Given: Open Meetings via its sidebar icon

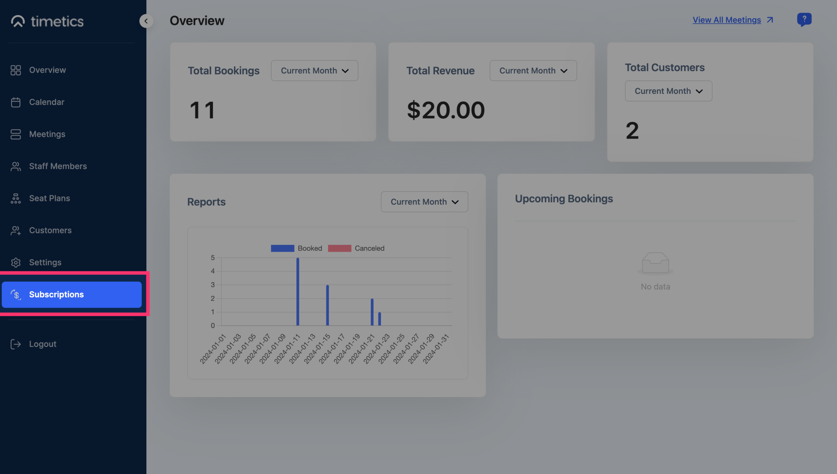Looking at the screenshot, I should click(x=16, y=134).
